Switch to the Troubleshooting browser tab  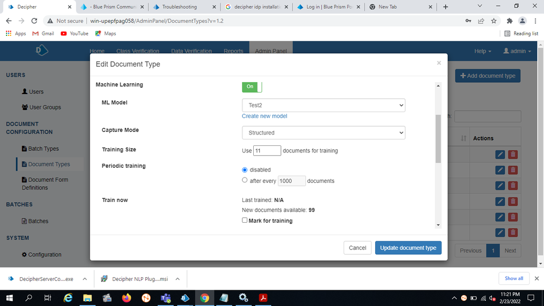[x=184, y=7]
